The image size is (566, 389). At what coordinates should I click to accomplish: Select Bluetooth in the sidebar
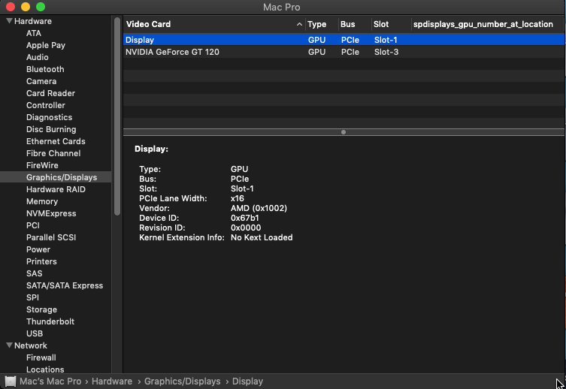click(45, 69)
